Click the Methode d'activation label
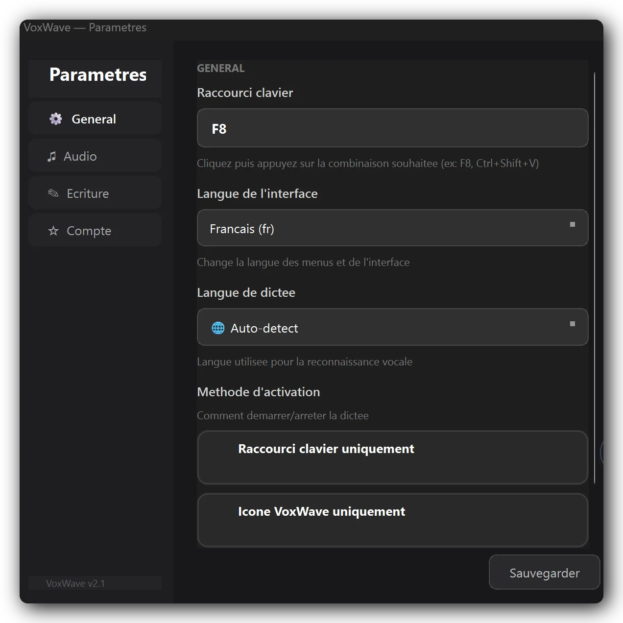This screenshot has width=623, height=623. pyautogui.click(x=258, y=392)
